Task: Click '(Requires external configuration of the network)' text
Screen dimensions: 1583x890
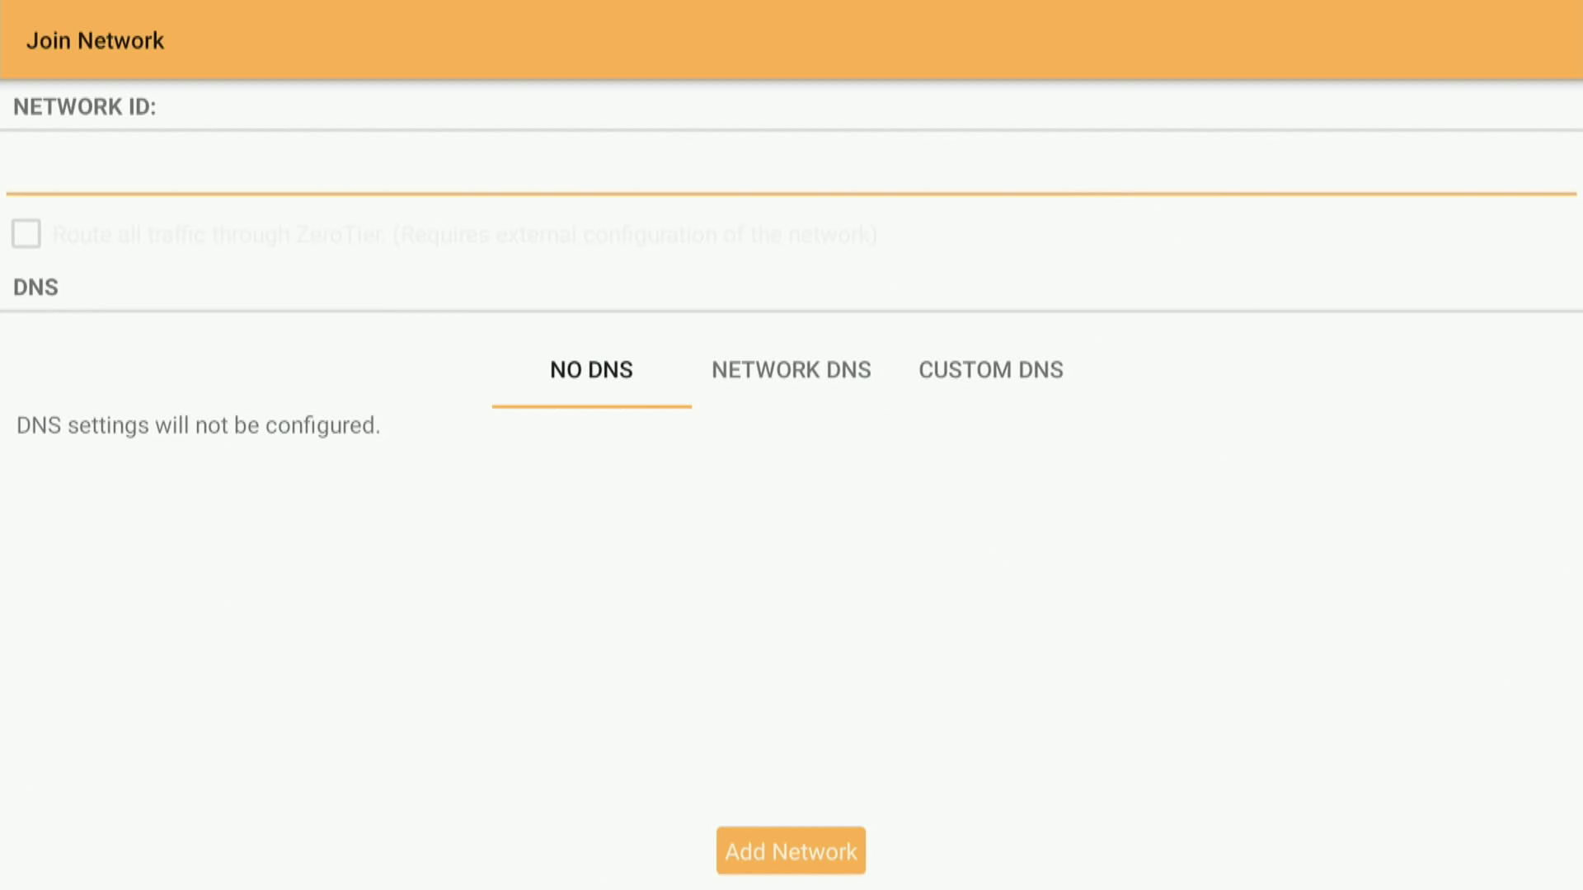Action: 635,235
